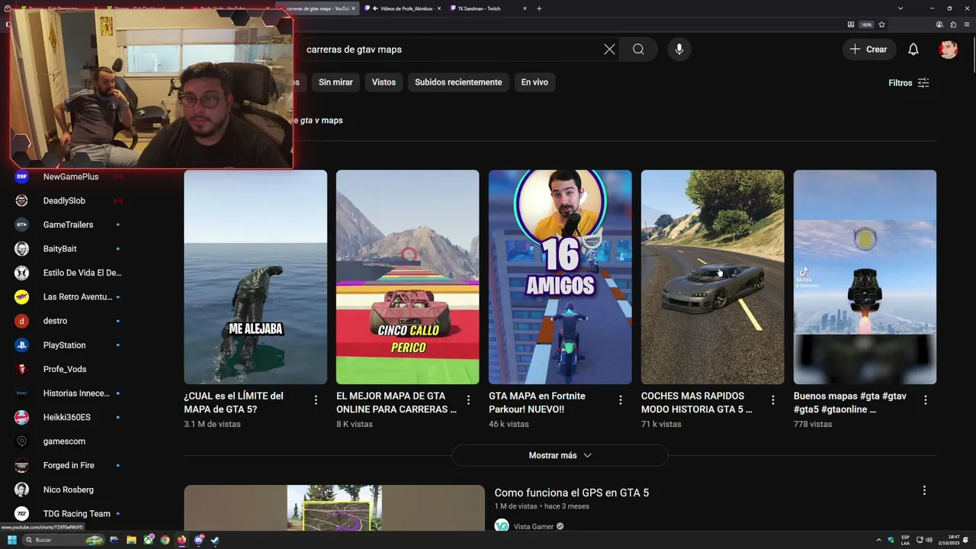Open File Explorer from the taskbar
The width and height of the screenshot is (976, 549).
tap(131, 540)
